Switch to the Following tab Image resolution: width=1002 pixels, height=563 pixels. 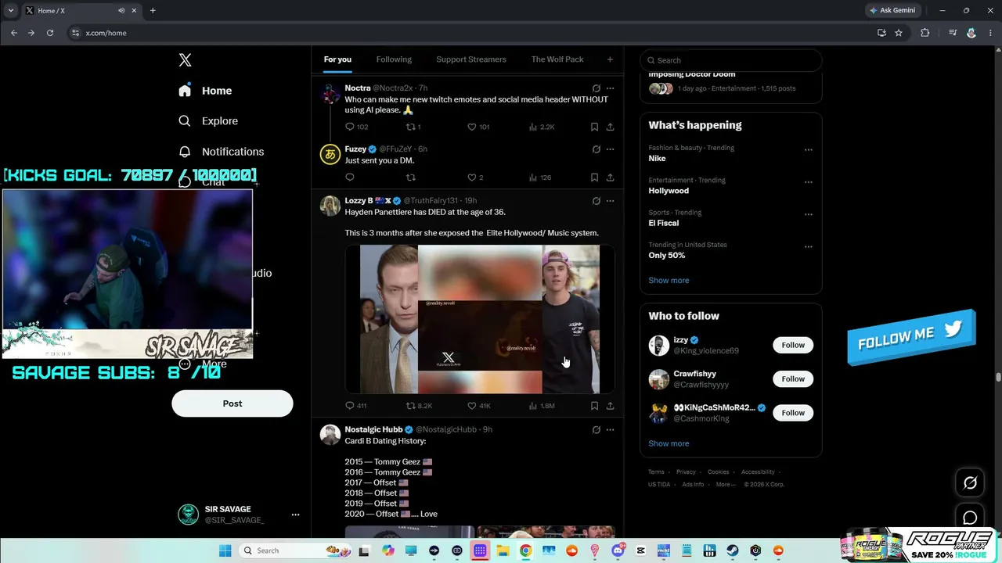[x=394, y=59]
